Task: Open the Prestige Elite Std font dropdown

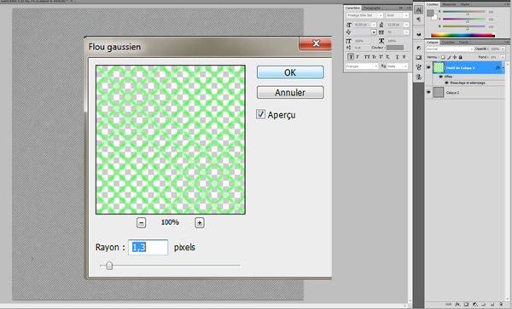Action: pyautogui.click(x=364, y=15)
